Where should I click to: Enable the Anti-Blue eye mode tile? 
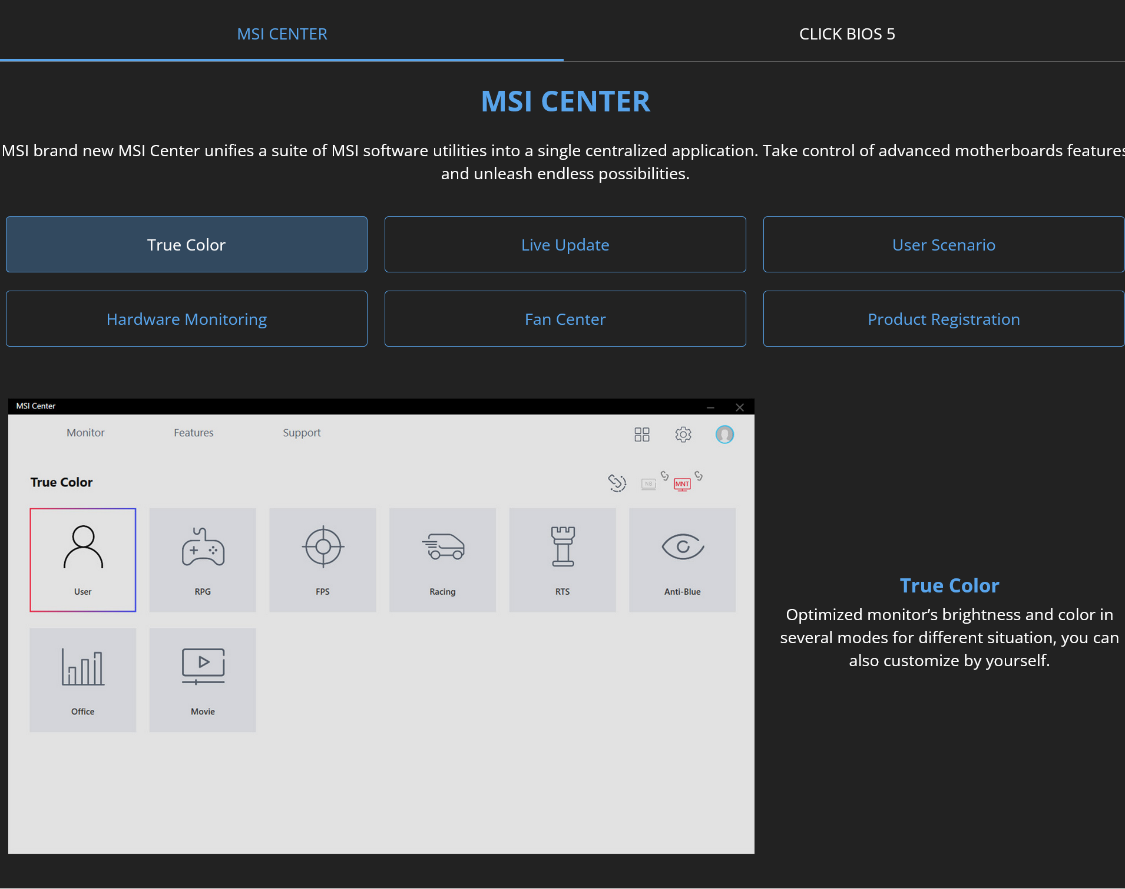click(x=683, y=560)
